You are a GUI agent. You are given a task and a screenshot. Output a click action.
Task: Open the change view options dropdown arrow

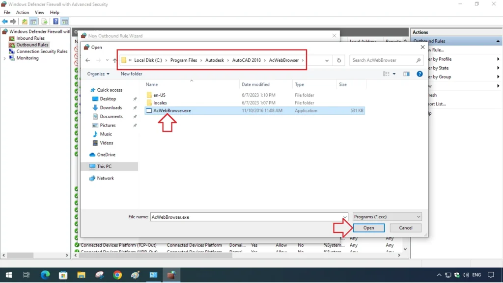pos(393,73)
